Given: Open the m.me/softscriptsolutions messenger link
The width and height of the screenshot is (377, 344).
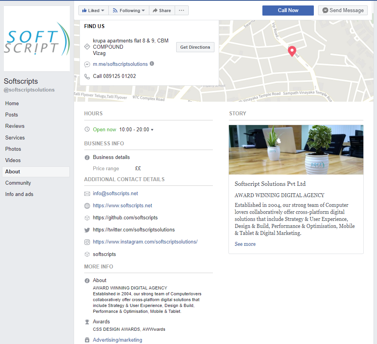Looking at the screenshot, I should click(120, 64).
